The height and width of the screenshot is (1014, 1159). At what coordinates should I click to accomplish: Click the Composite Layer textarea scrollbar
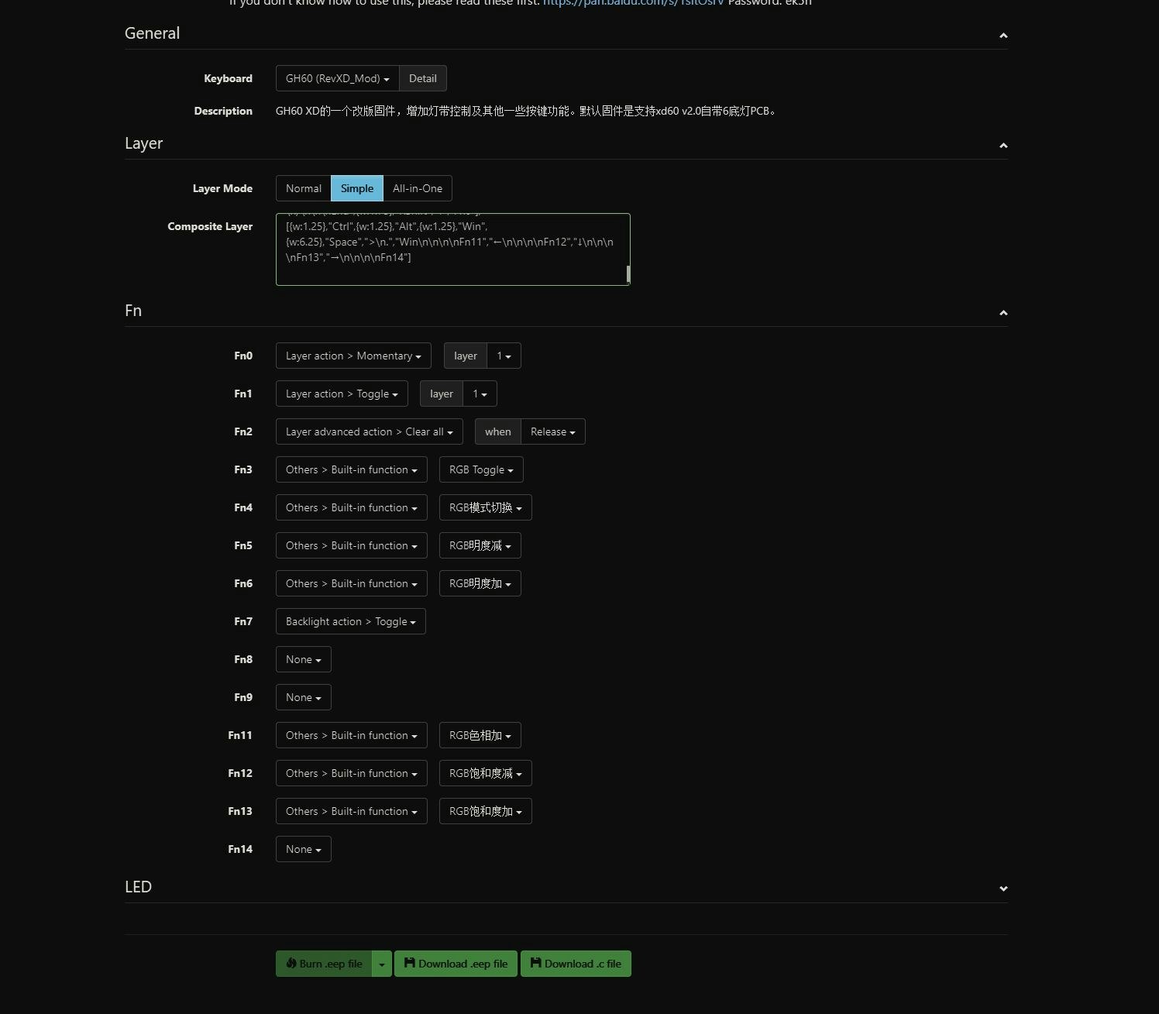point(628,273)
